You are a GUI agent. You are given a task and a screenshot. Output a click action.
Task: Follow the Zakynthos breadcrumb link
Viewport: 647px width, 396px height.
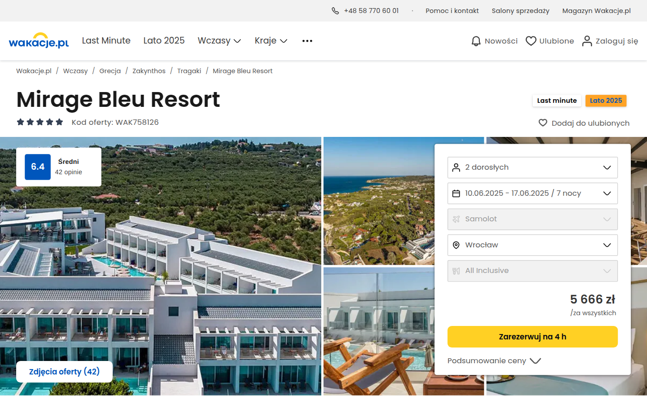tap(149, 71)
